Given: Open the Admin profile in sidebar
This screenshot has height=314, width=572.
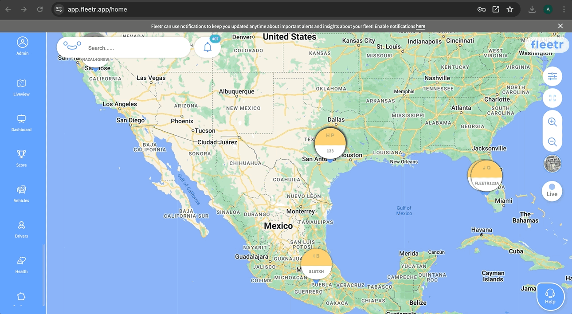Looking at the screenshot, I should [x=22, y=46].
